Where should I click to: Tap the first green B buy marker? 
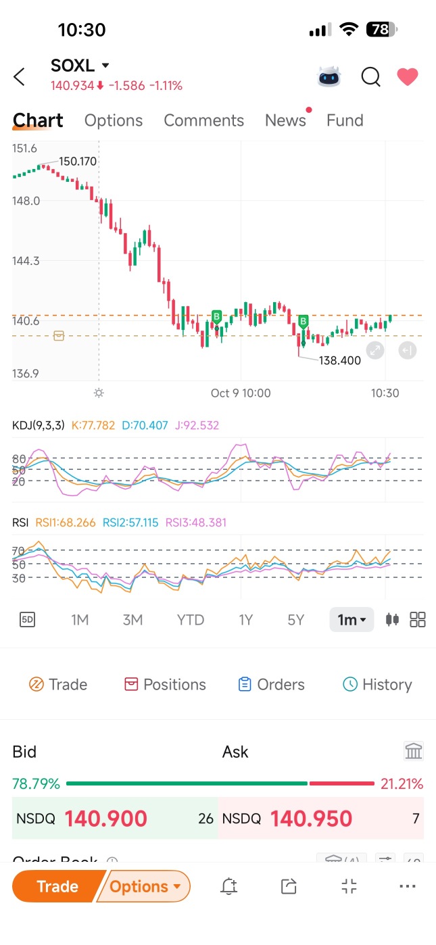pos(217,316)
